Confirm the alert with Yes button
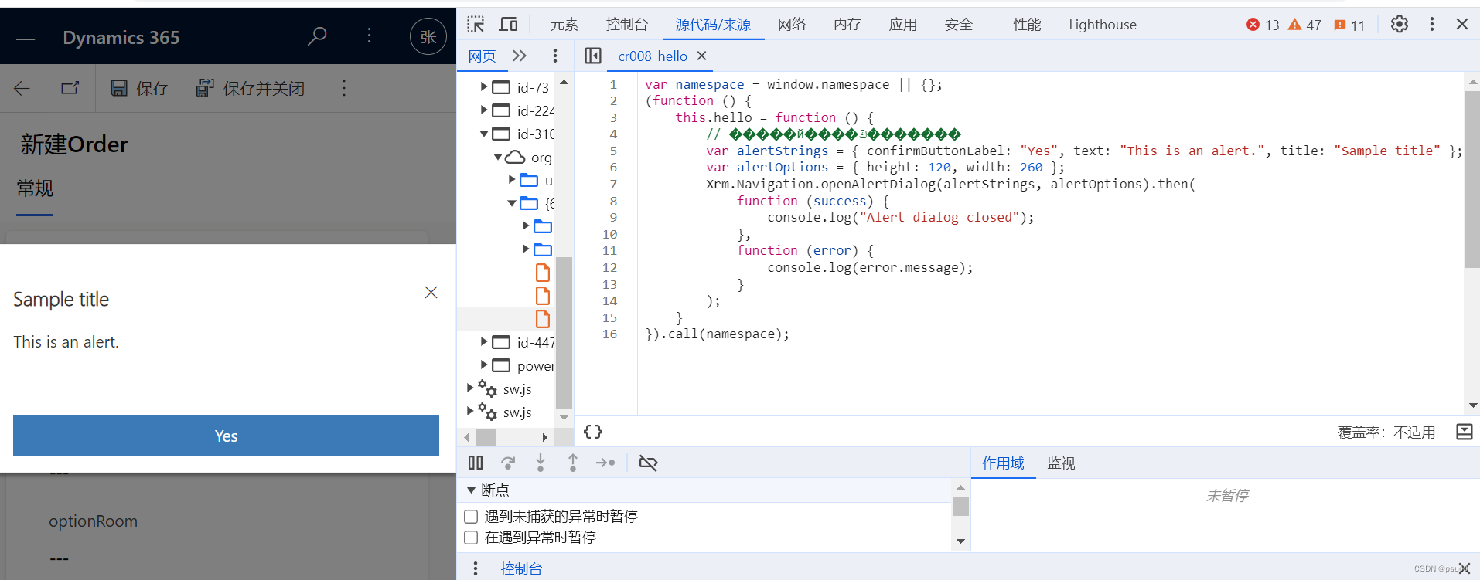Image resolution: width=1480 pixels, height=580 pixels. 226,436
